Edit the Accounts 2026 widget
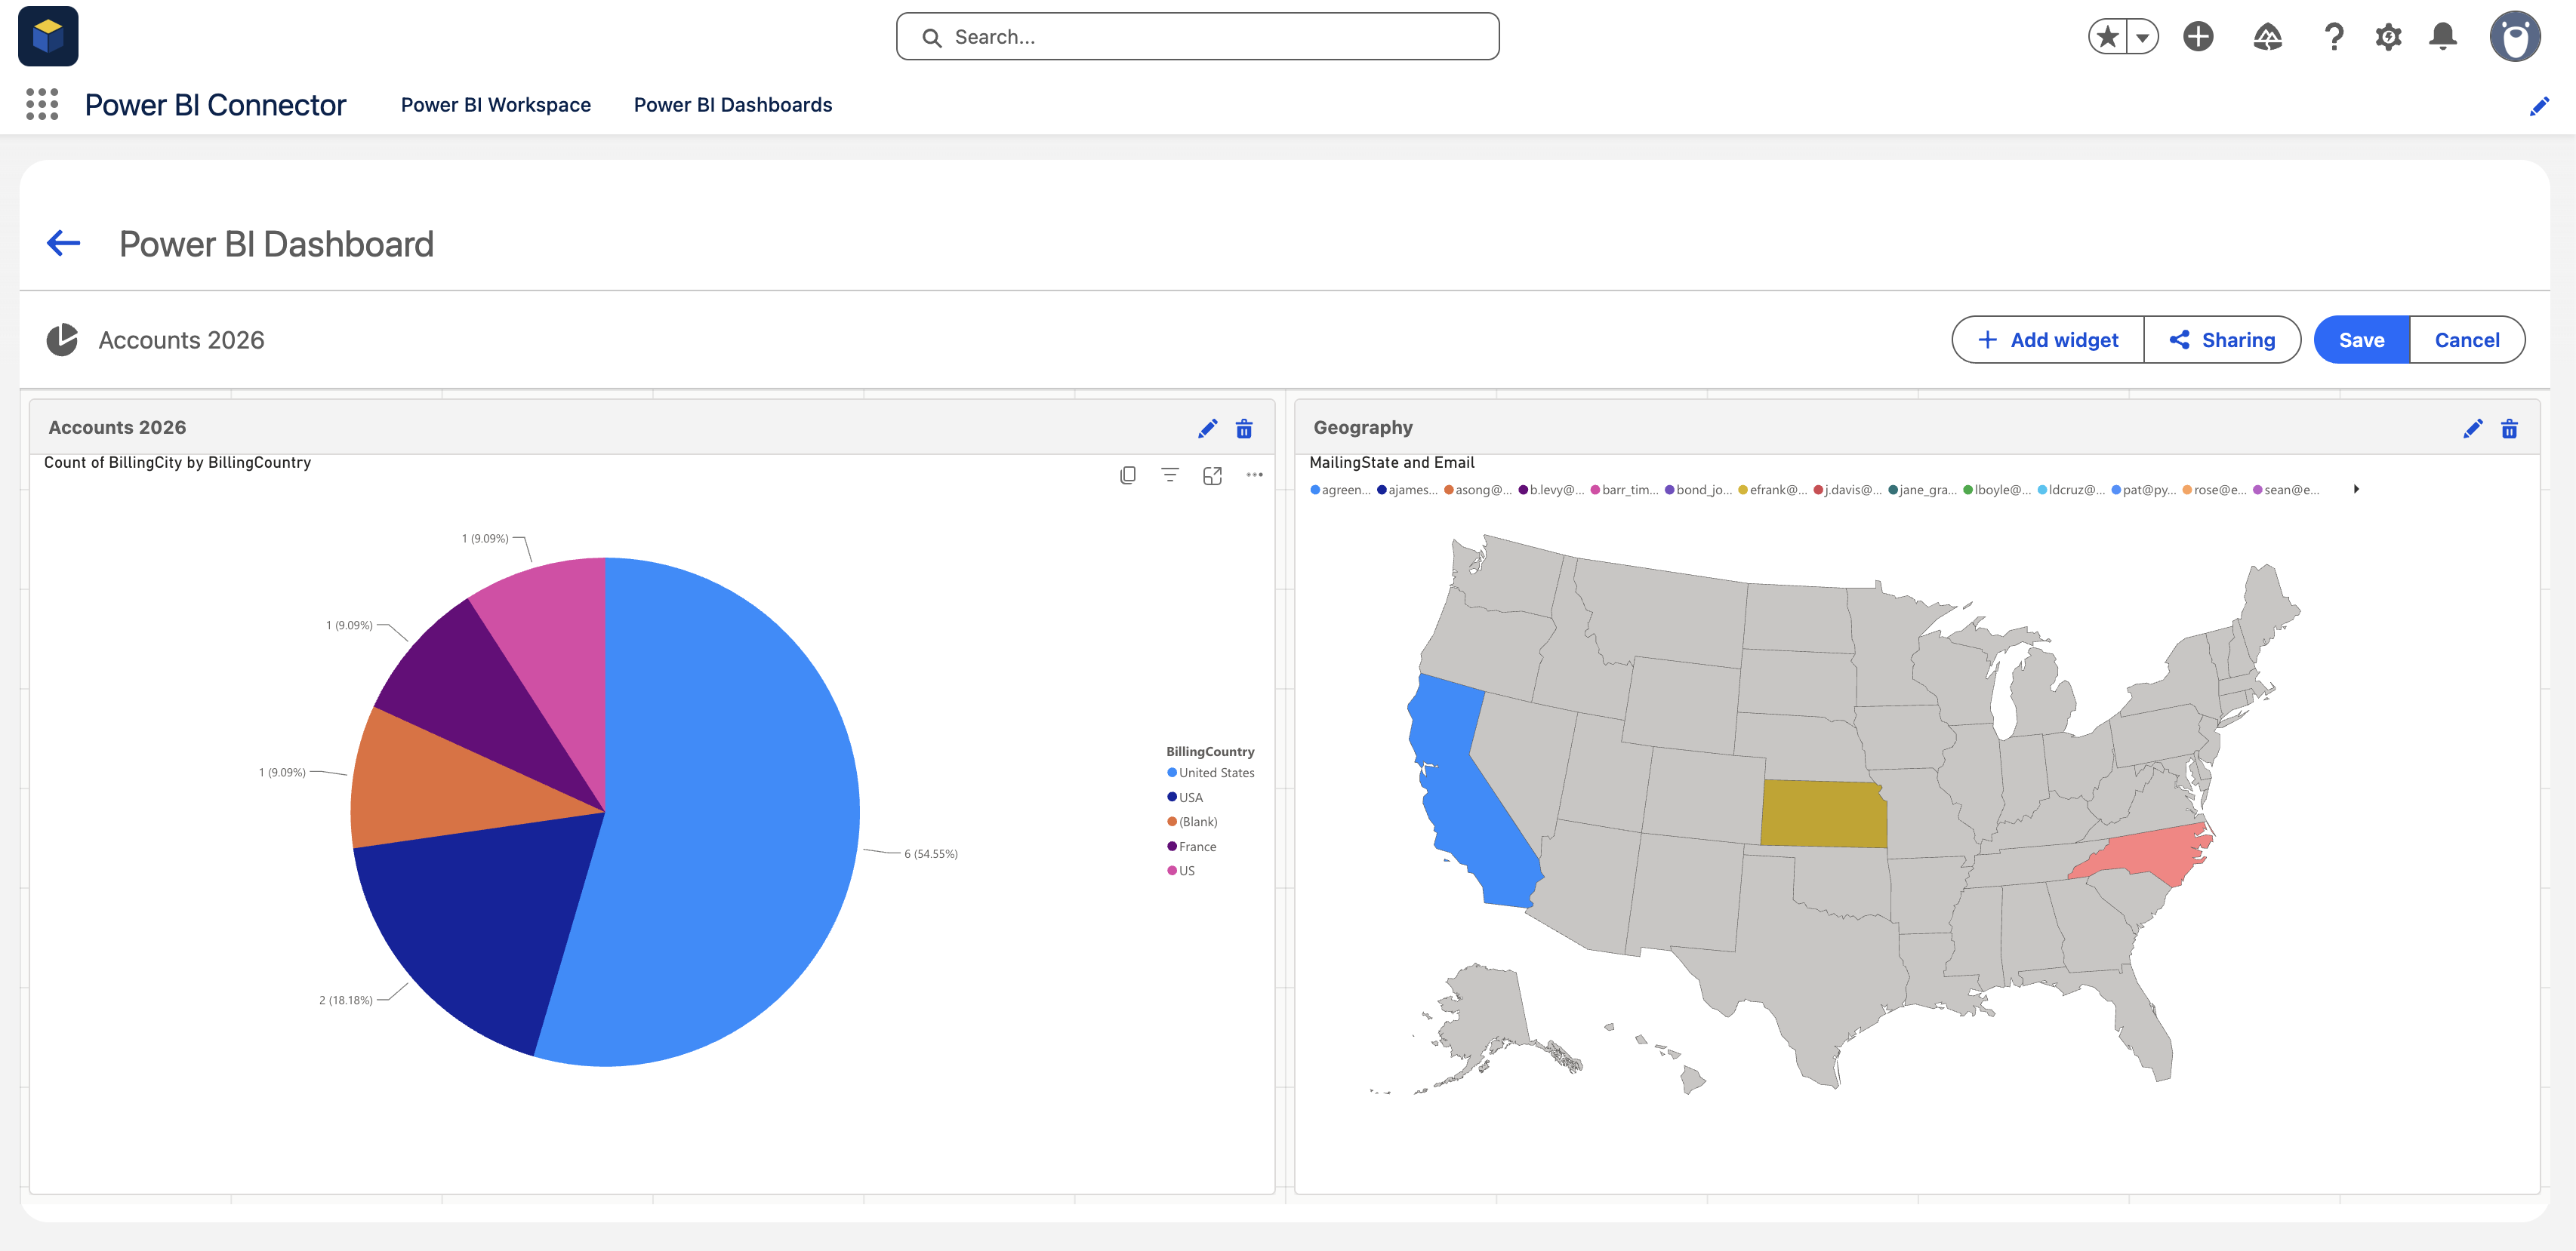The image size is (2576, 1251). 1207,429
